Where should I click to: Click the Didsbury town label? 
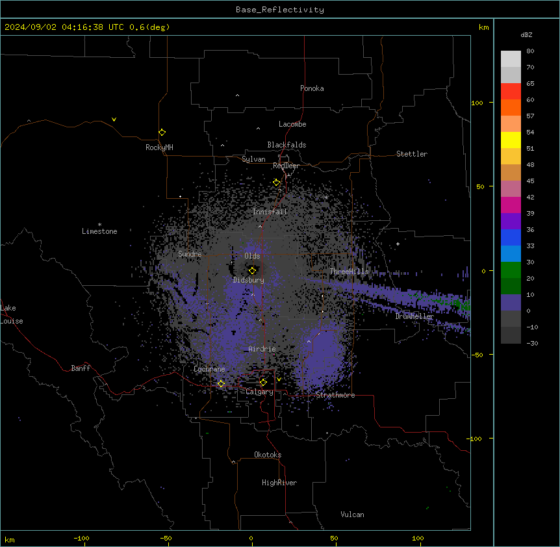[249, 280]
